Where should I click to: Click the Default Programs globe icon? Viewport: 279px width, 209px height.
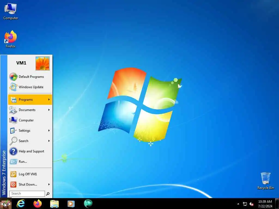click(13, 77)
